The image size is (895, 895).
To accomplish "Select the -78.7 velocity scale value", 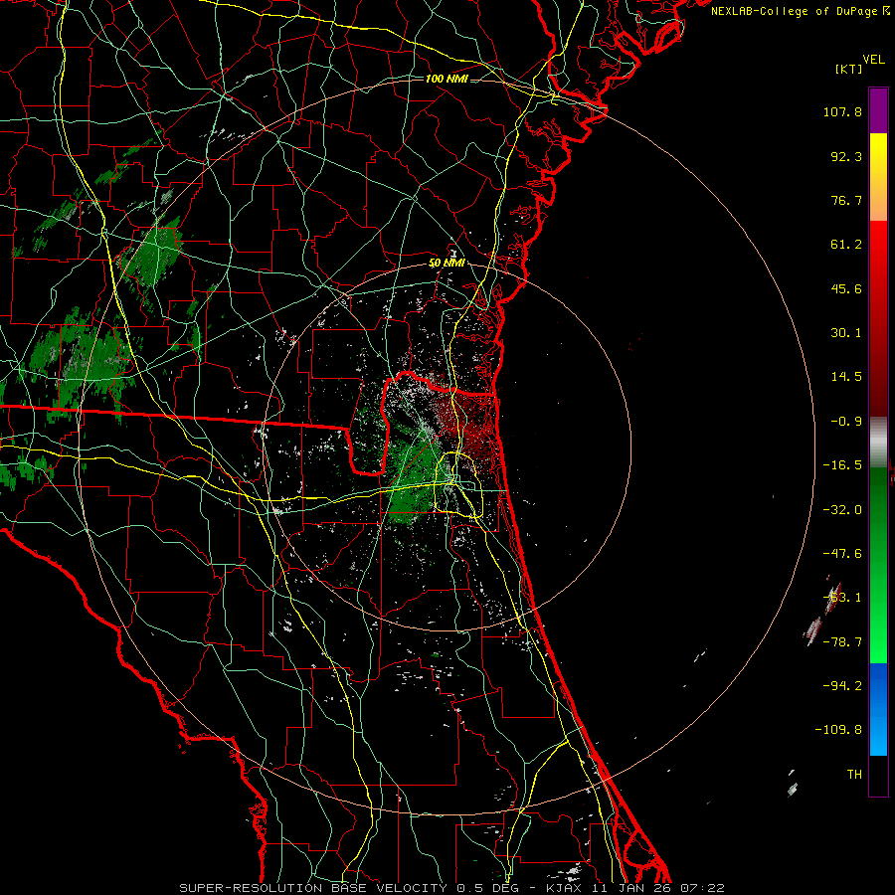I will click(x=842, y=642).
